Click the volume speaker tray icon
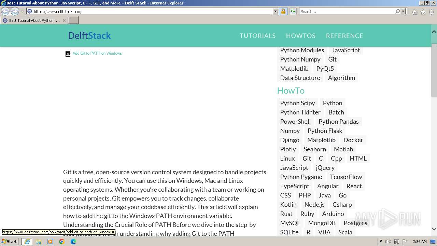Image resolution: width=437 pixels, height=246 pixels. click(x=388, y=242)
